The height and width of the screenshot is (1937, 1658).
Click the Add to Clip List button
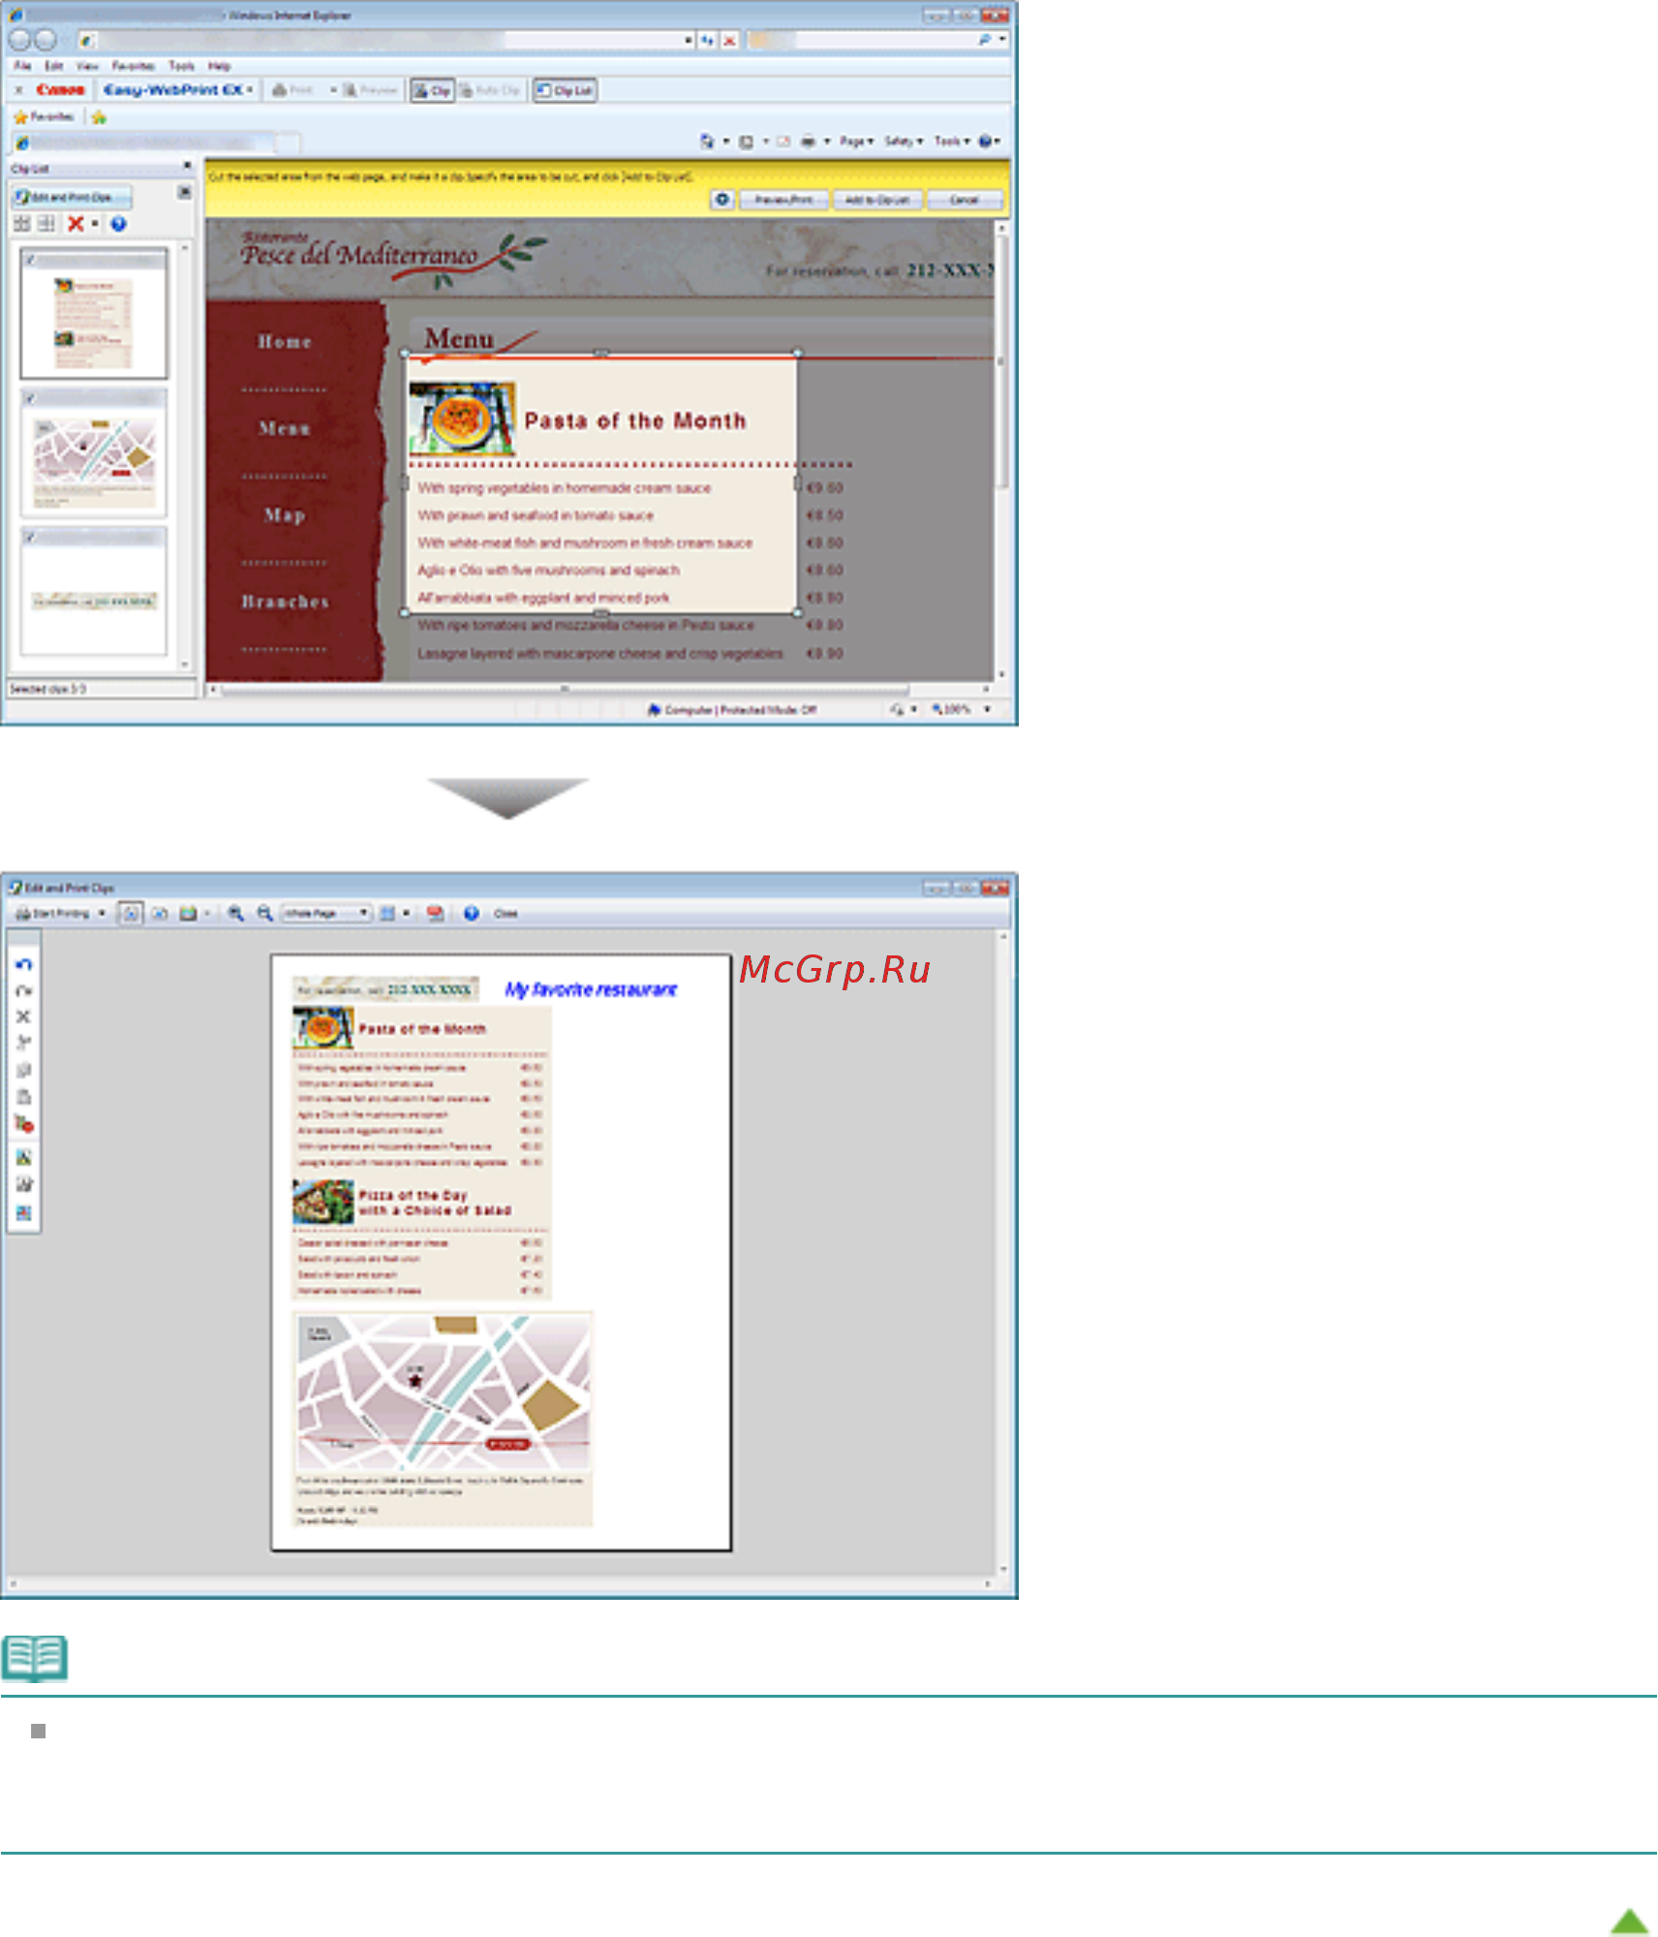(876, 200)
